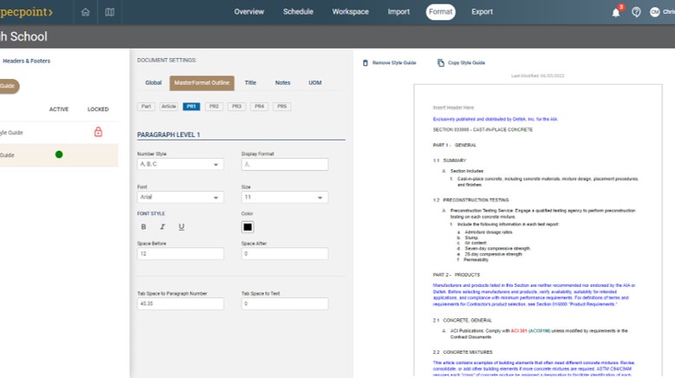Toggle Underline font style
The width and height of the screenshot is (675, 378).
pyautogui.click(x=181, y=227)
